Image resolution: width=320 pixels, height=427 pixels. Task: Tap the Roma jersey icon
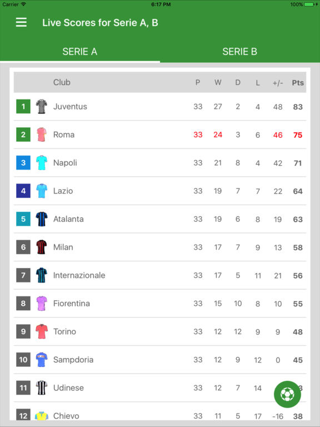click(x=41, y=135)
